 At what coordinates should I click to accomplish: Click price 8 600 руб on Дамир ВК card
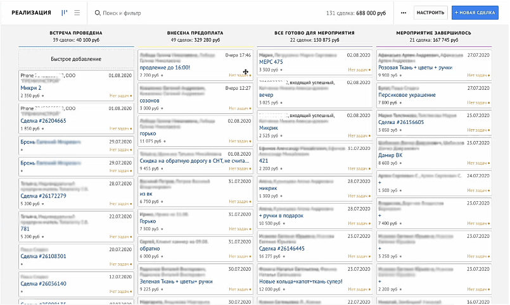tap(388, 163)
